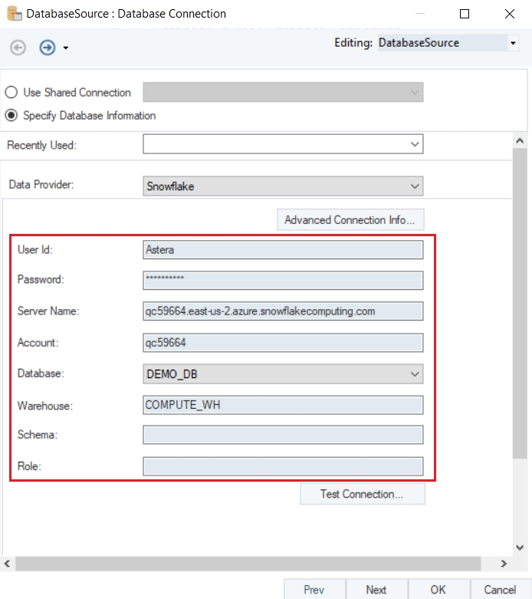Select Specify Database Information radio button

coord(11,115)
